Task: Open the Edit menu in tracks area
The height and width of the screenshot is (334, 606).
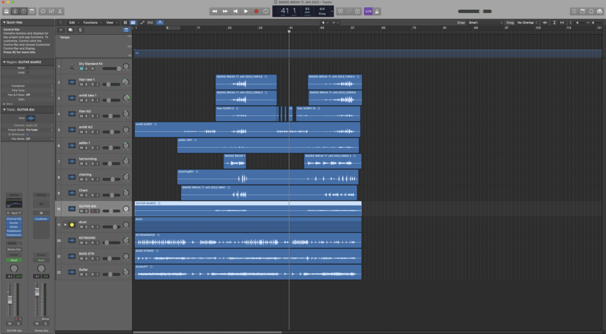Action: click(73, 22)
